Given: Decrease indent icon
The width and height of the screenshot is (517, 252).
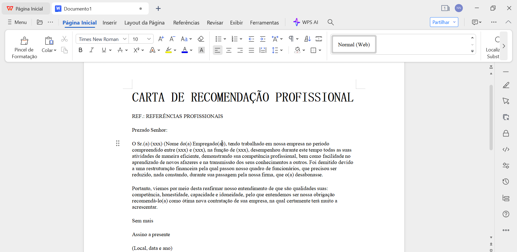Looking at the screenshot, I should coord(251,39).
